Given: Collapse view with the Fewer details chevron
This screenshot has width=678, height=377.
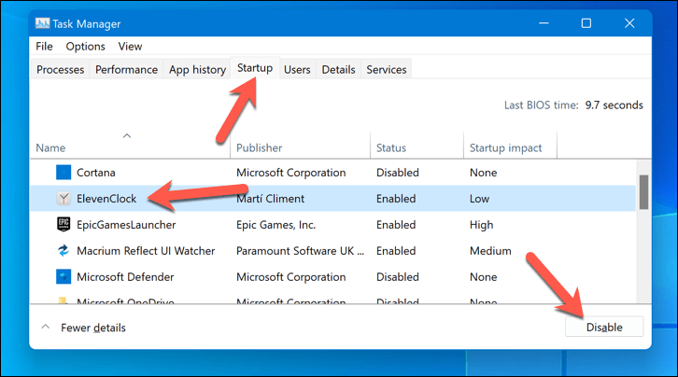Looking at the screenshot, I should [x=45, y=328].
